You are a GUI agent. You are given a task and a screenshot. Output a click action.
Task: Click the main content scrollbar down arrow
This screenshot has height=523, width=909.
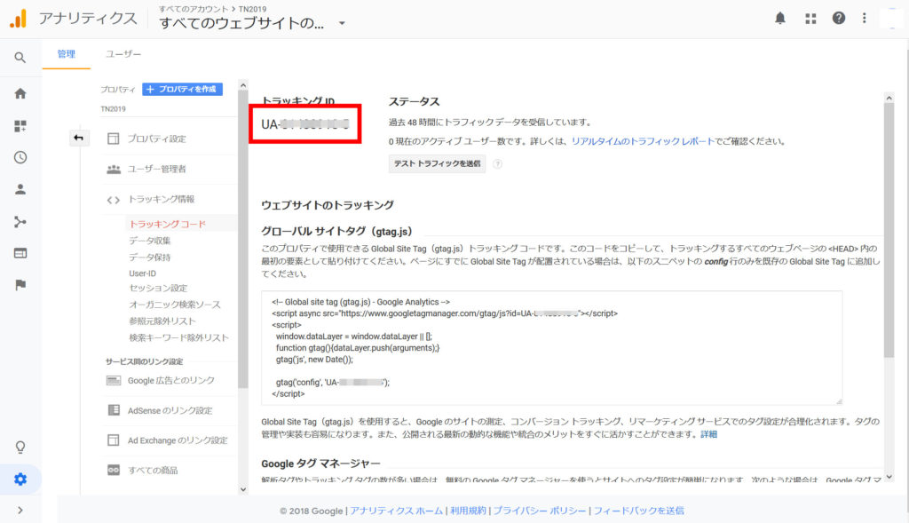click(x=889, y=477)
